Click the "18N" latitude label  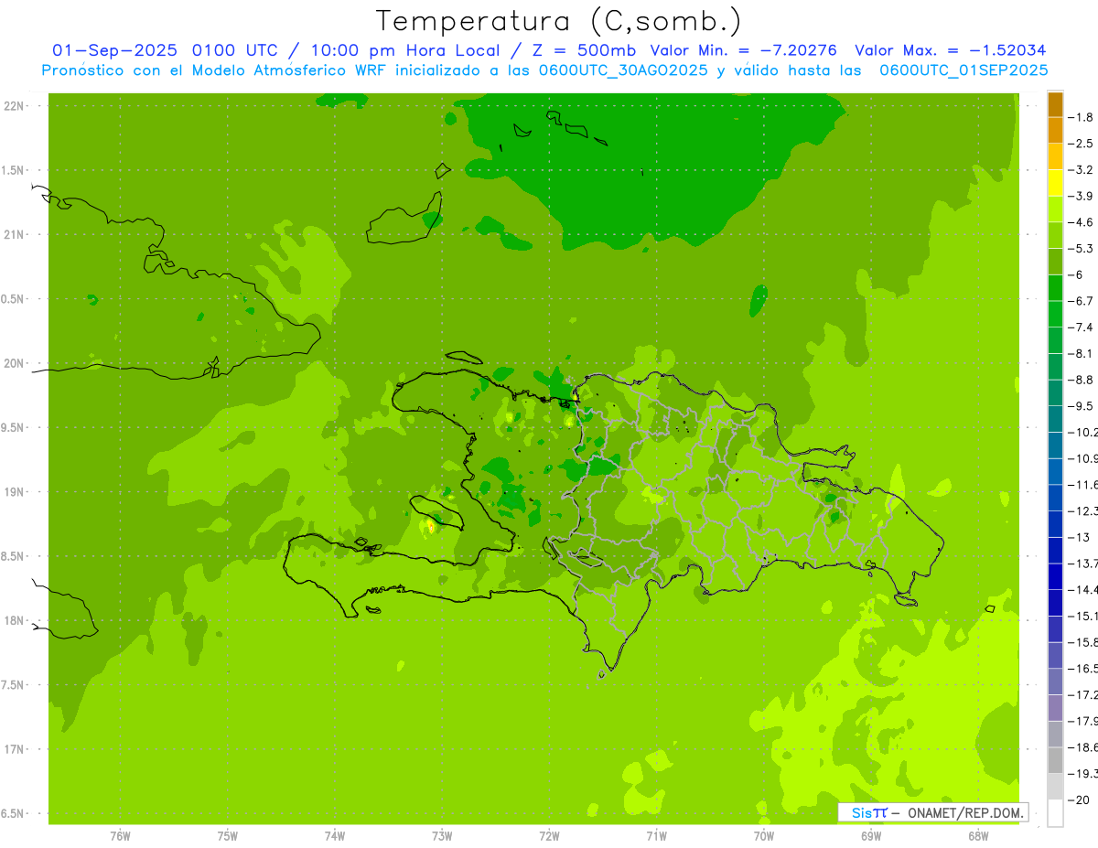[x=14, y=621]
